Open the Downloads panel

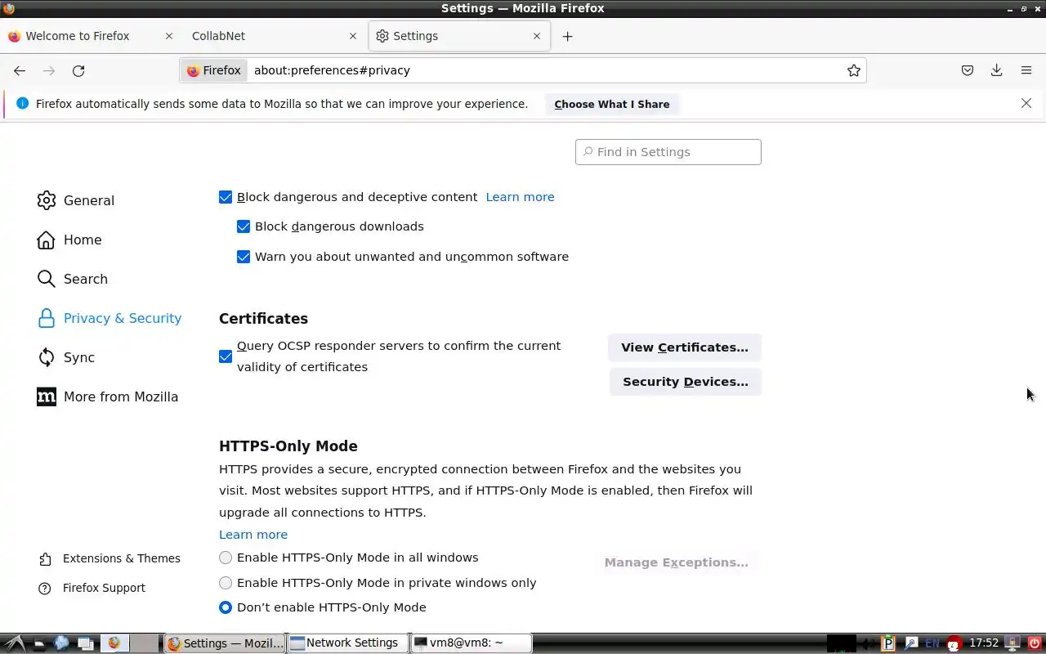(997, 70)
